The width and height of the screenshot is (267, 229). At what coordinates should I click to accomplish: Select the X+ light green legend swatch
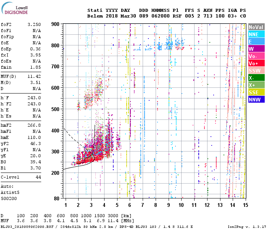point(256,85)
